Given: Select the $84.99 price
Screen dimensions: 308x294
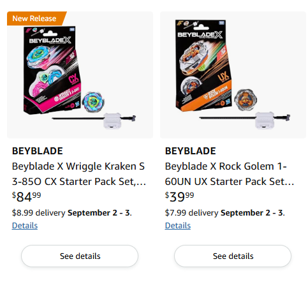Looking at the screenshot, I should [26, 196].
